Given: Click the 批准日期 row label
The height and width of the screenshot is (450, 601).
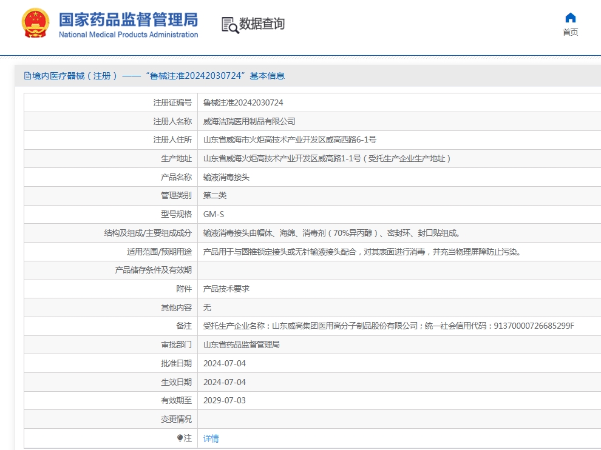Looking at the screenshot, I should [176, 363].
